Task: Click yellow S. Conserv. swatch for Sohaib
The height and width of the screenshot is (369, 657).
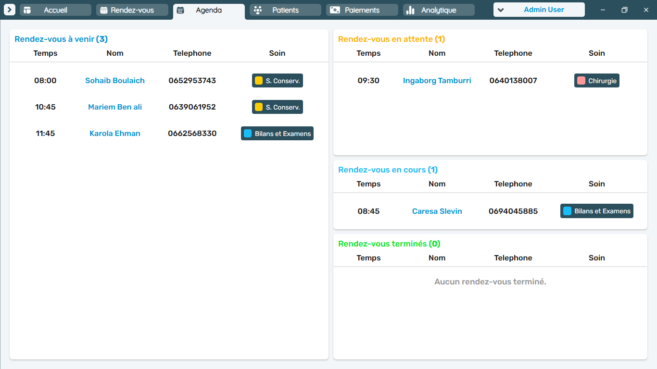Action: (x=259, y=81)
